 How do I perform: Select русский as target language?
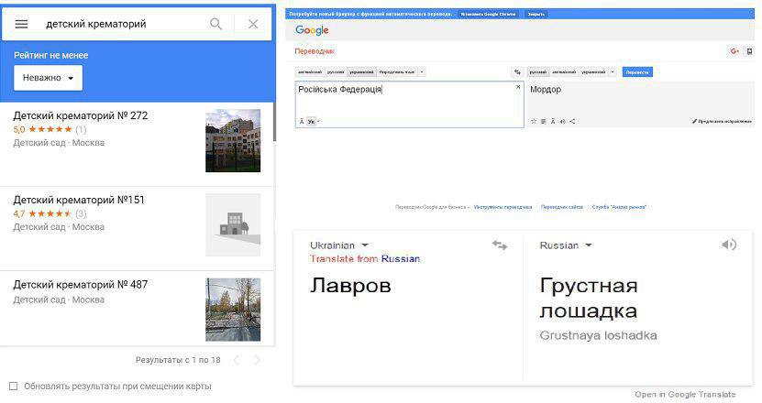coord(538,72)
